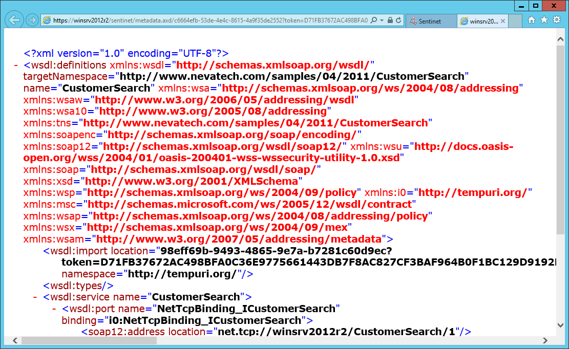
Task: Collapse the wsdl:service CustomerSearch node
Action: 35,297
